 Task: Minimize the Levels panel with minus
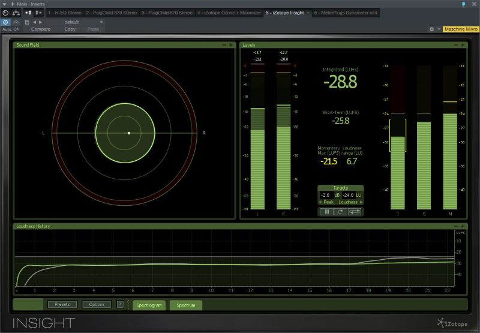pos(456,45)
